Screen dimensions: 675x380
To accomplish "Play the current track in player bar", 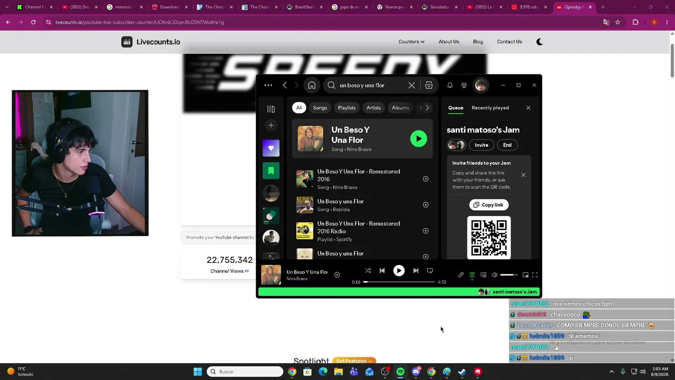I will click(x=399, y=271).
